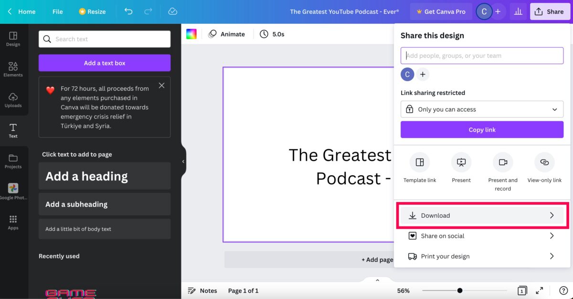The width and height of the screenshot is (573, 299).
Task: Enter fullscreen with the expand arrows icon
Action: point(540,290)
